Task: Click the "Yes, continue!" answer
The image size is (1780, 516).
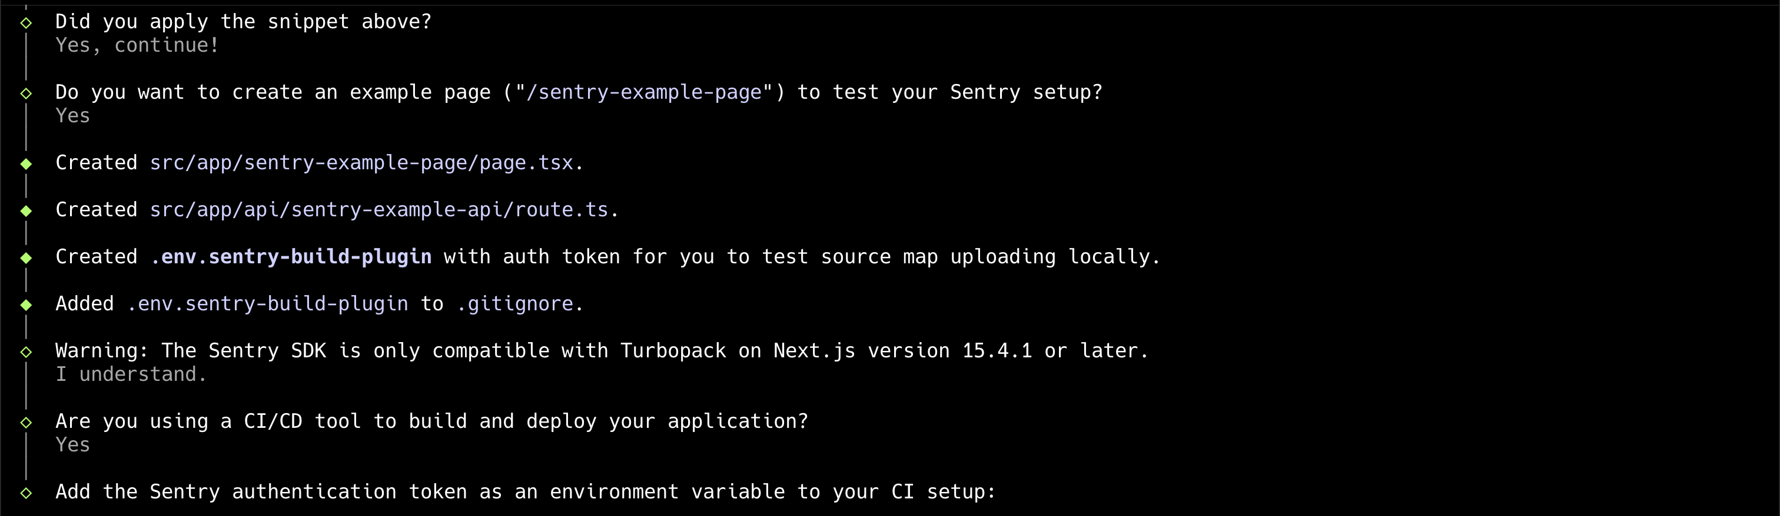Action: pos(137,45)
